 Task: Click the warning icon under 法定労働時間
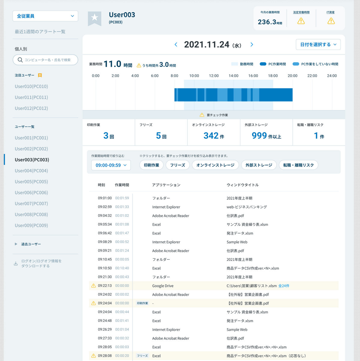(x=301, y=21)
